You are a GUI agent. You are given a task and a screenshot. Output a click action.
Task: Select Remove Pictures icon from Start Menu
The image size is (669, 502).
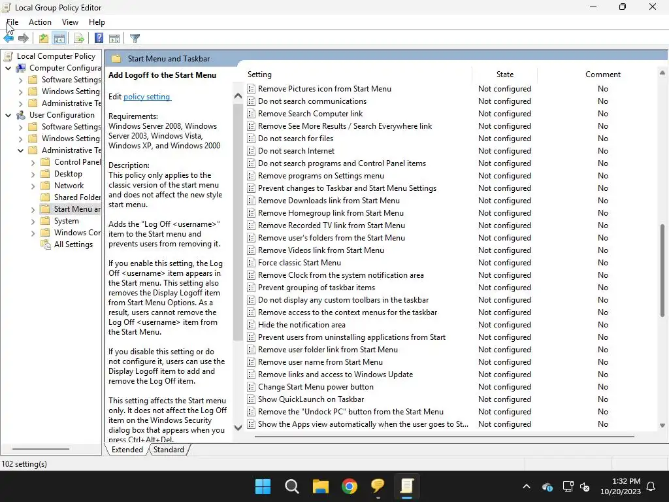click(324, 89)
